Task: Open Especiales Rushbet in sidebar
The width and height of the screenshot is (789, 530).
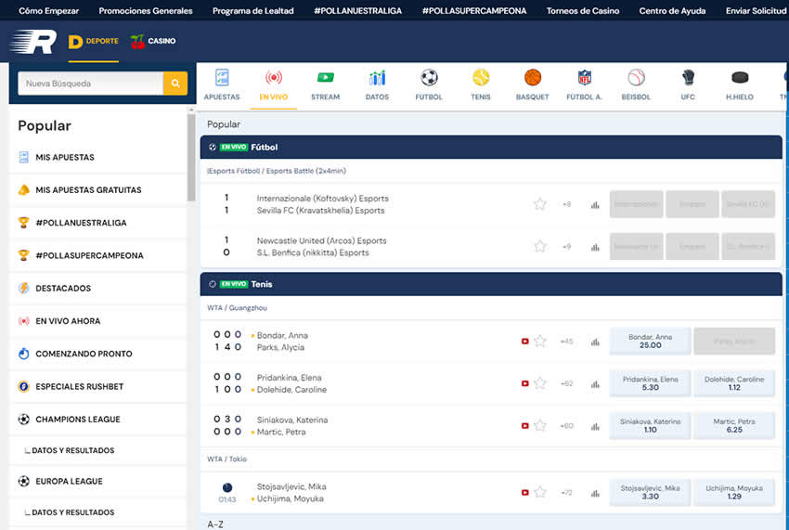Action: (x=97, y=386)
